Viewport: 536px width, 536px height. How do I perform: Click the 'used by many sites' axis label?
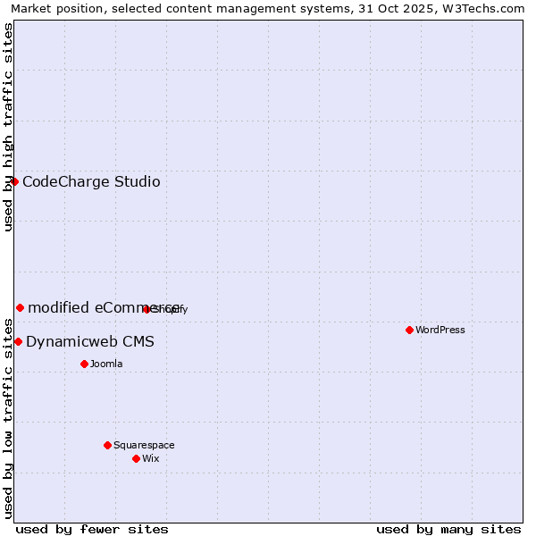[448, 529]
